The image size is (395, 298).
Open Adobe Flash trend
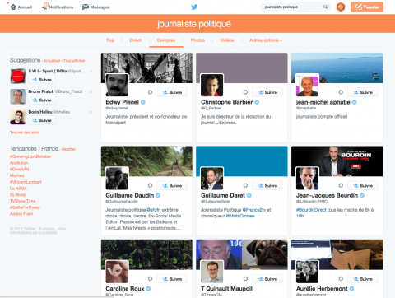click(21, 214)
